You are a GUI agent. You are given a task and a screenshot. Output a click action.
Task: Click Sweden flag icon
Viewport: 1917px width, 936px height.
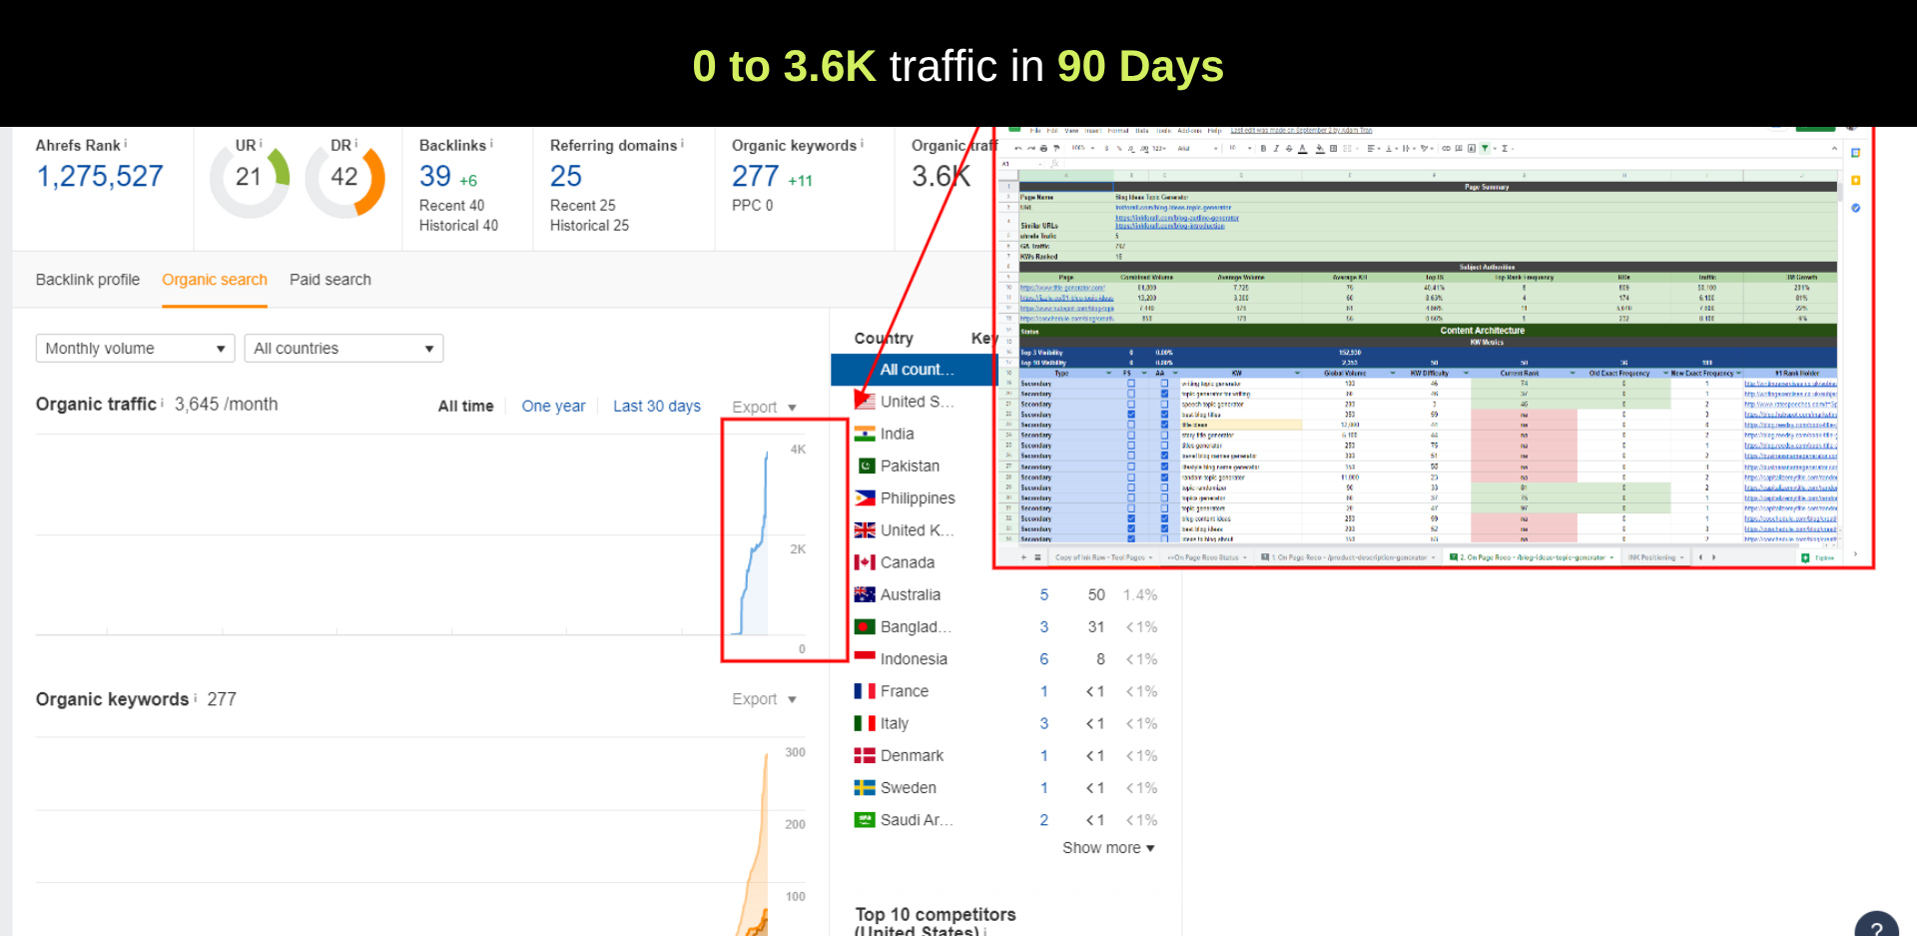click(865, 788)
